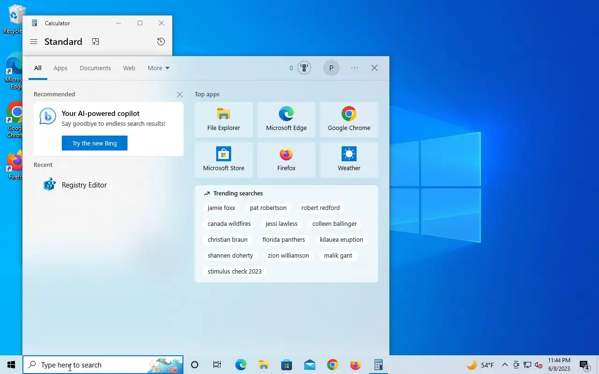This screenshot has height=374, width=599.
Task: Expand the More filter dropdown
Action: tap(159, 68)
